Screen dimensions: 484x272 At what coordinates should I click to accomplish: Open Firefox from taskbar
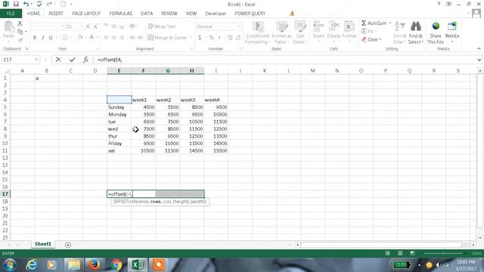(x=95, y=264)
